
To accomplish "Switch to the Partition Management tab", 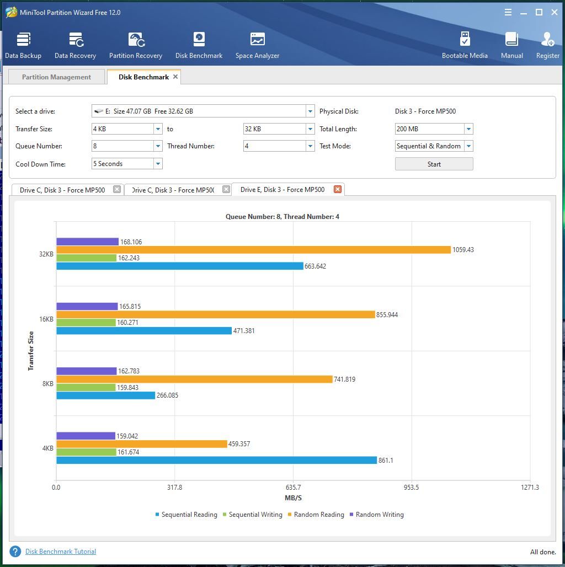I will coord(56,77).
